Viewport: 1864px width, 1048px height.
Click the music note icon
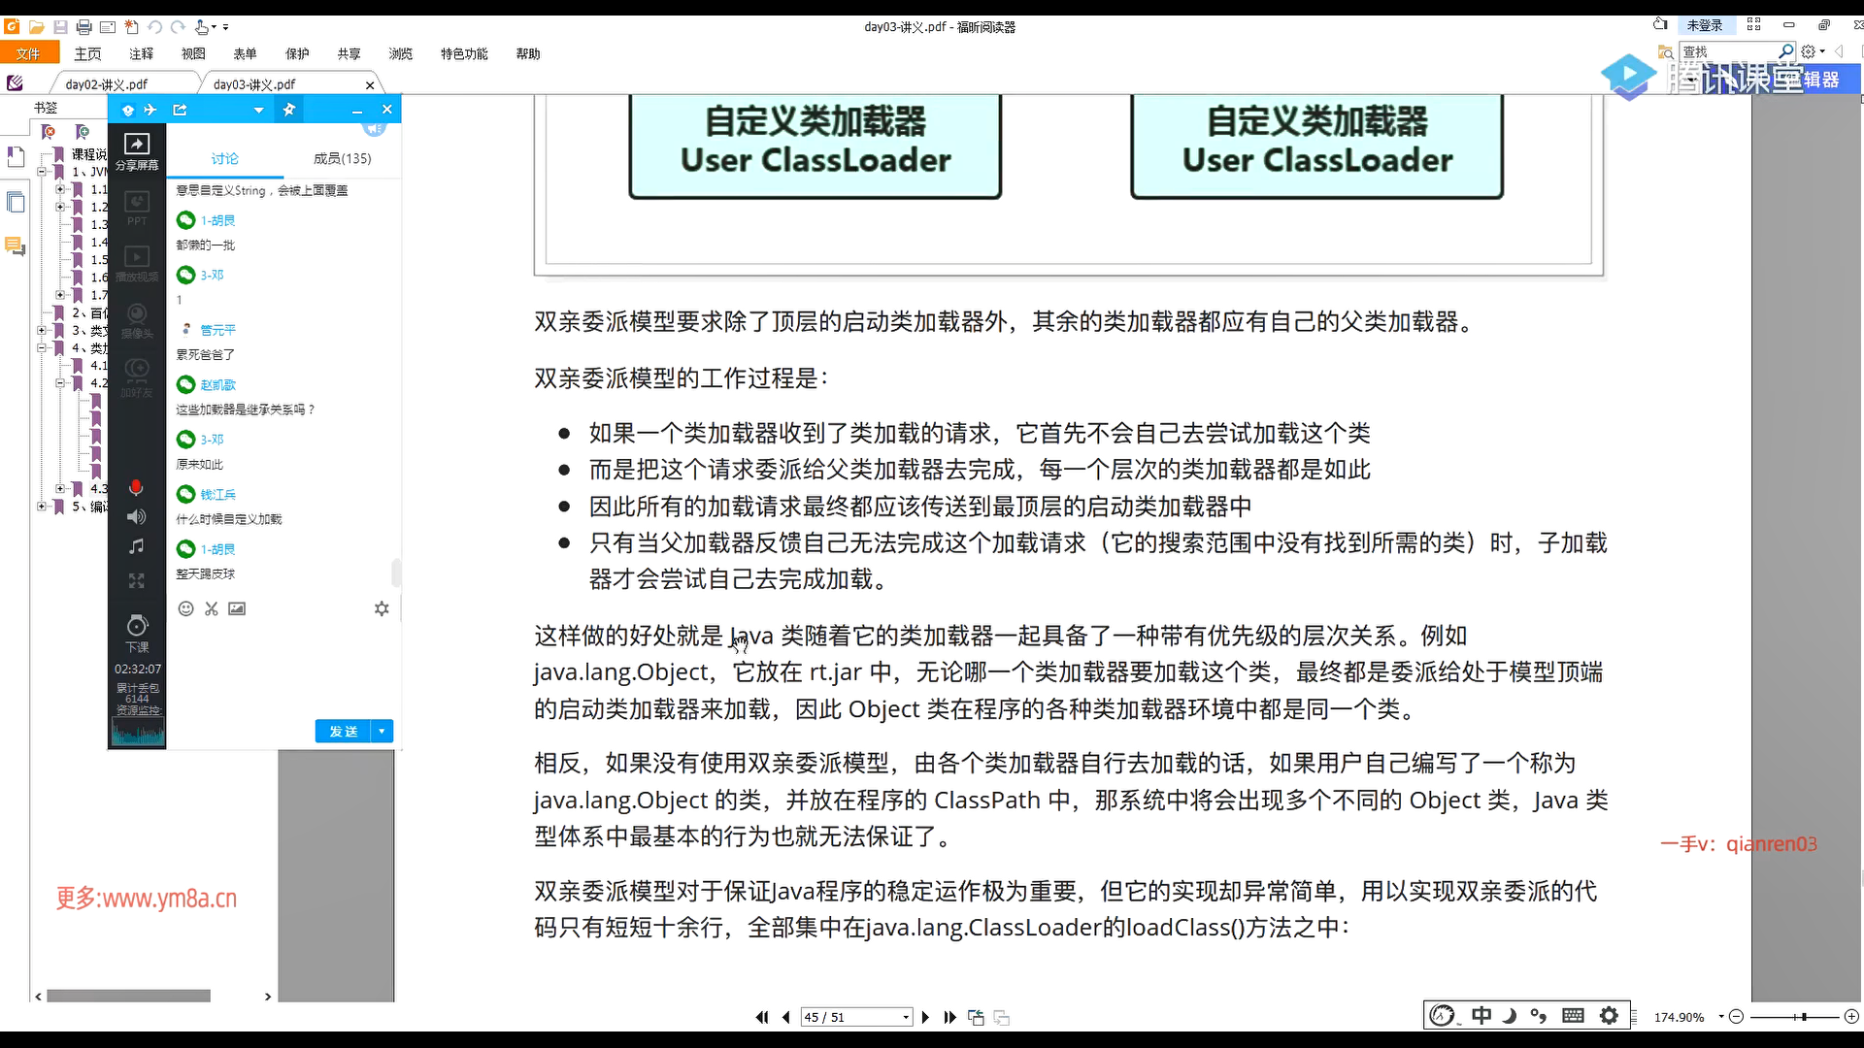(136, 547)
